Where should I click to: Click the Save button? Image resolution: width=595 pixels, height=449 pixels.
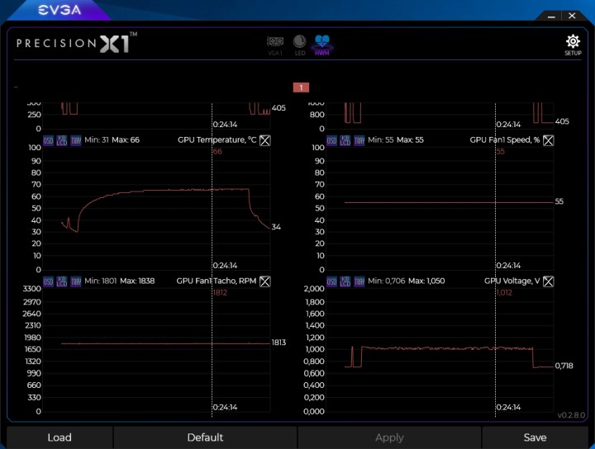(x=535, y=437)
